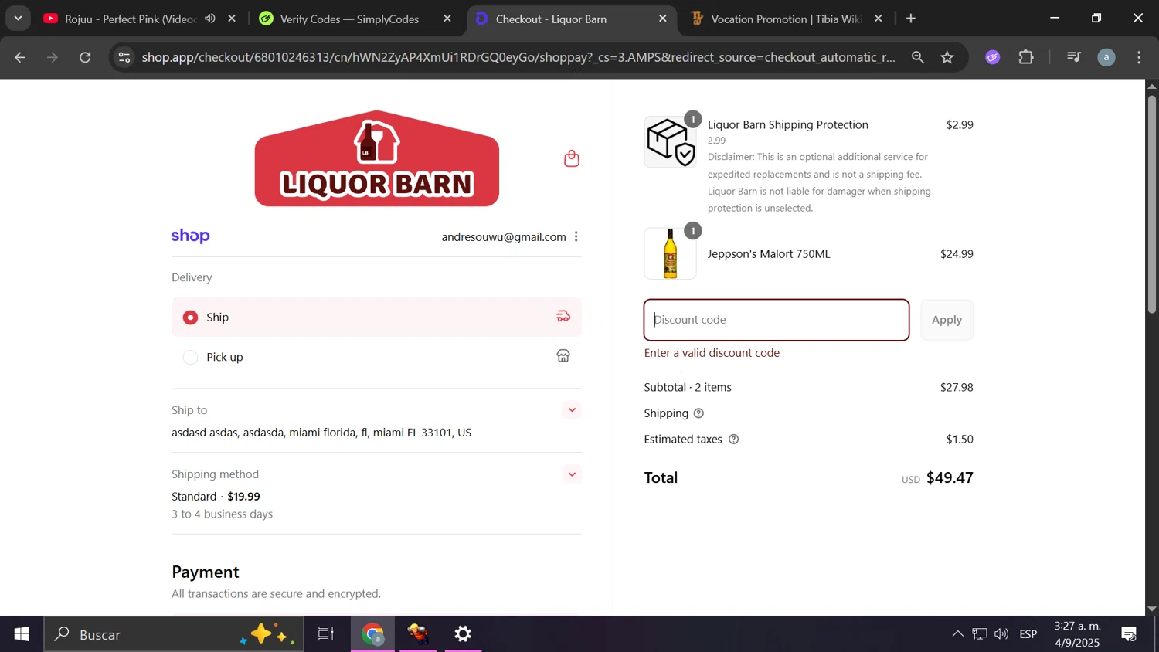Open the clock and date in taskbar
The width and height of the screenshot is (1159, 652).
pos(1077,634)
